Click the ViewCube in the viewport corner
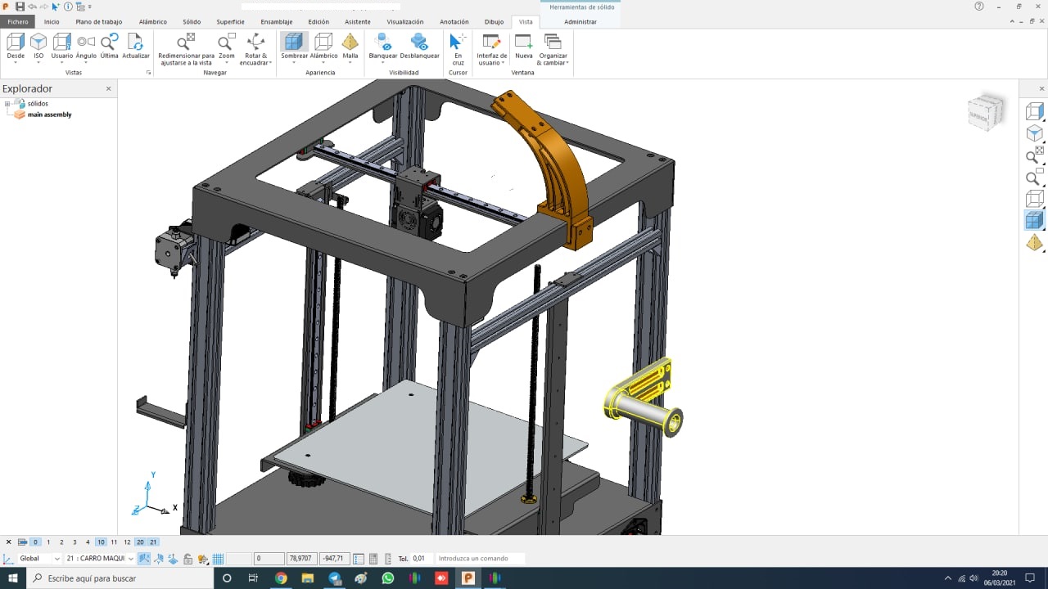The height and width of the screenshot is (589, 1048). [x=986, y=113]
